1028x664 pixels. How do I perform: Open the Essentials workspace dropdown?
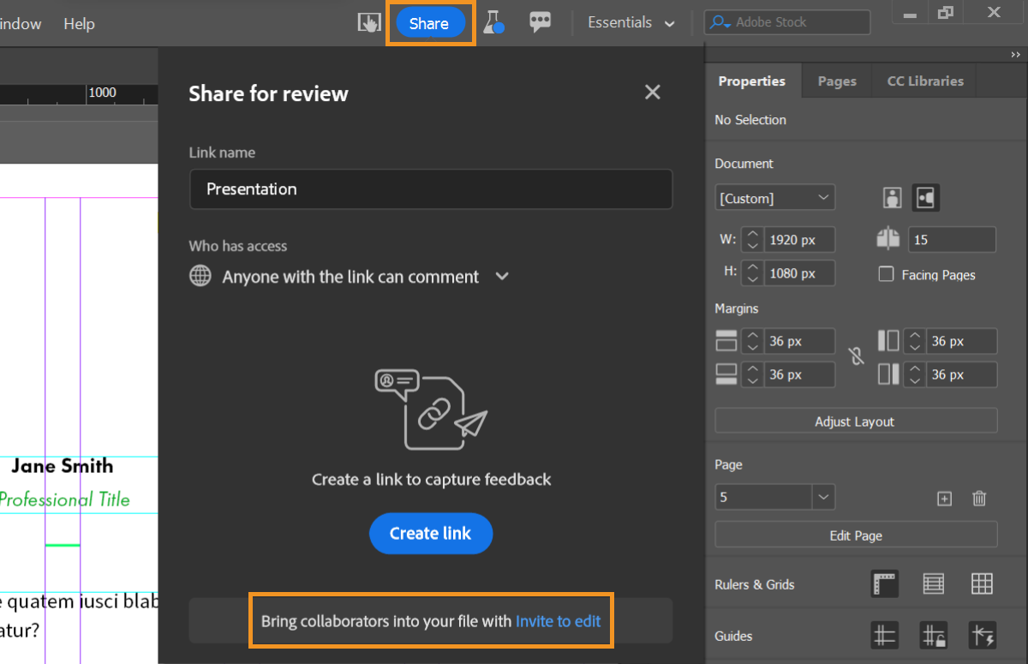(631, 22)
